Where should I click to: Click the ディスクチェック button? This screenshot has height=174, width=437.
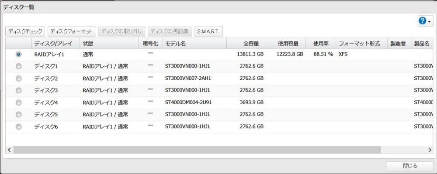click(25, 31)
